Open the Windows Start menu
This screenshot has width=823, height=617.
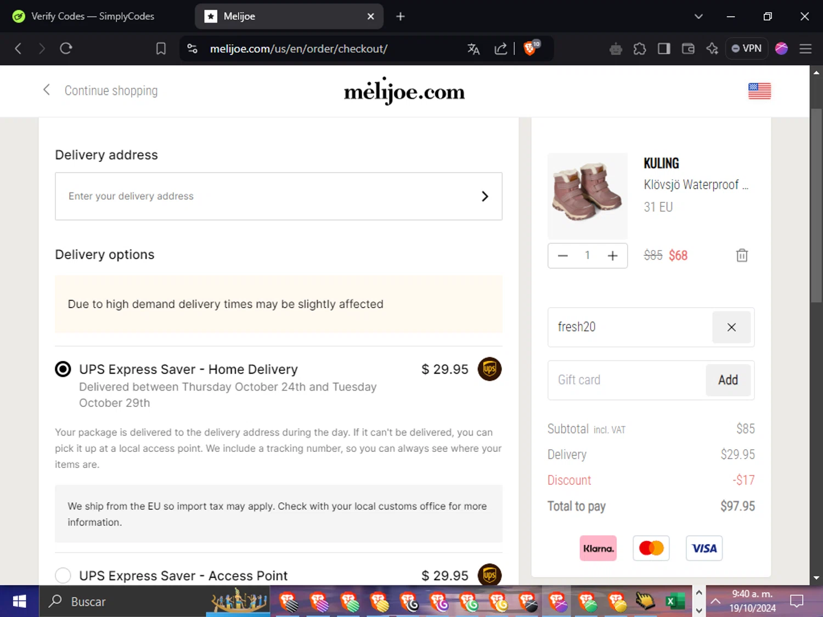pyautogui.click(x=19, y=602)
